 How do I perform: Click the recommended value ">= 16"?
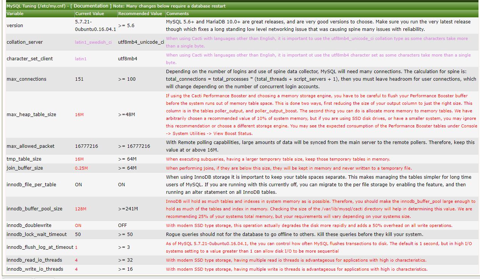tap(125, 269)
